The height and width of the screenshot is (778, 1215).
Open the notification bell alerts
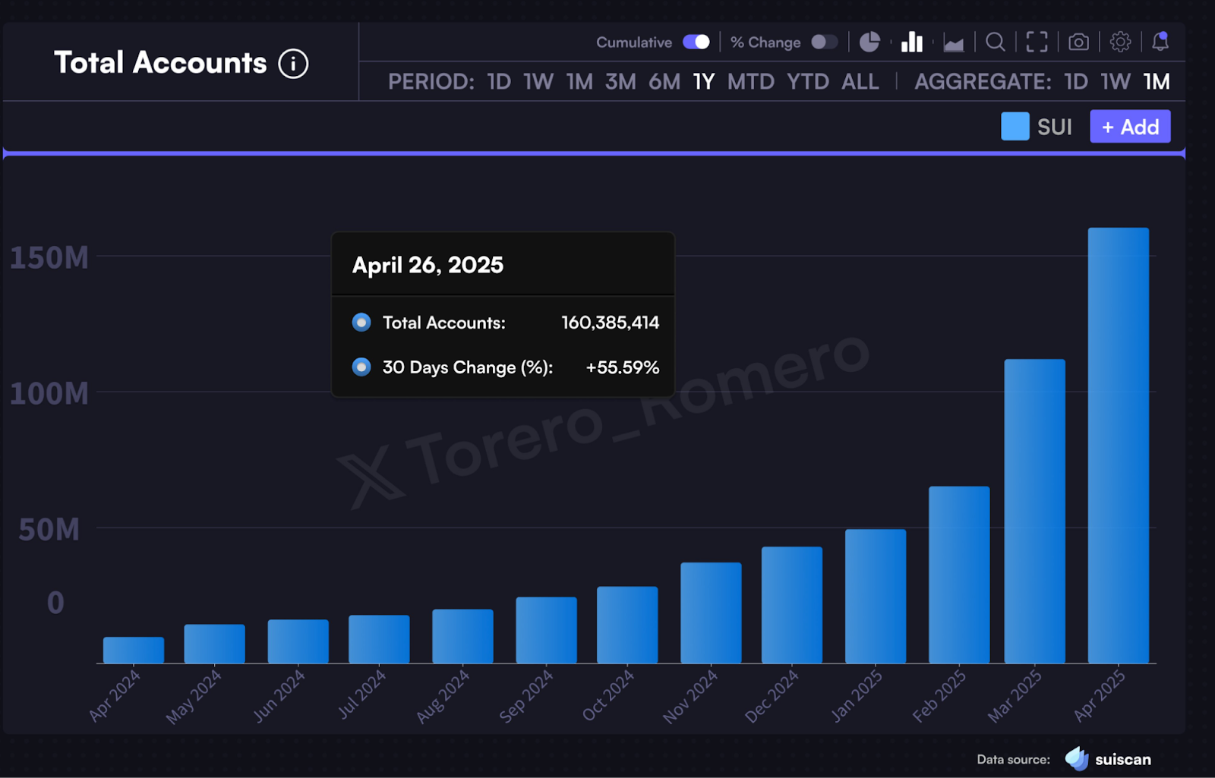[1160, 41]
